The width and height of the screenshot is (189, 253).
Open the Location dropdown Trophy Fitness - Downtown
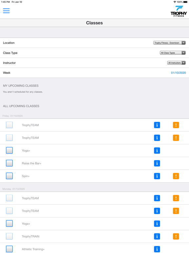tap(169, 43)
